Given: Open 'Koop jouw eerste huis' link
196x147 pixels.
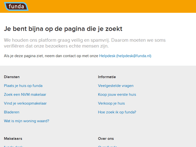Looking at the screenshot, I should [x=117, y=95].
